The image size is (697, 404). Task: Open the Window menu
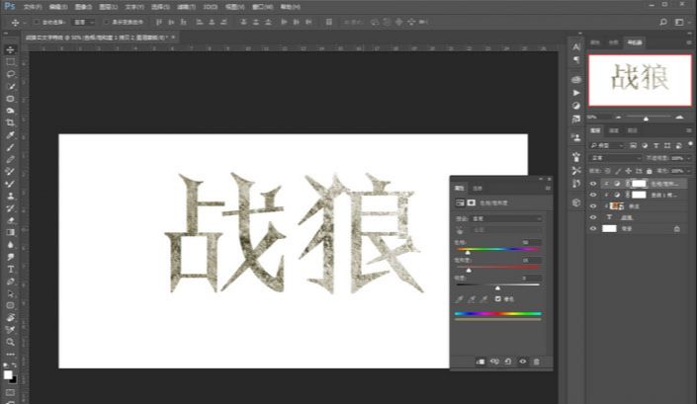pos(262,7)
